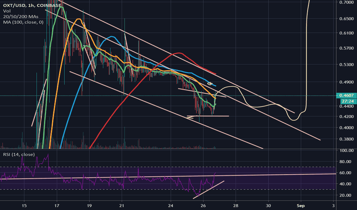Select the Sep label on time axis
This screenshot has width=357, height=210.
[x=301, y=206]
